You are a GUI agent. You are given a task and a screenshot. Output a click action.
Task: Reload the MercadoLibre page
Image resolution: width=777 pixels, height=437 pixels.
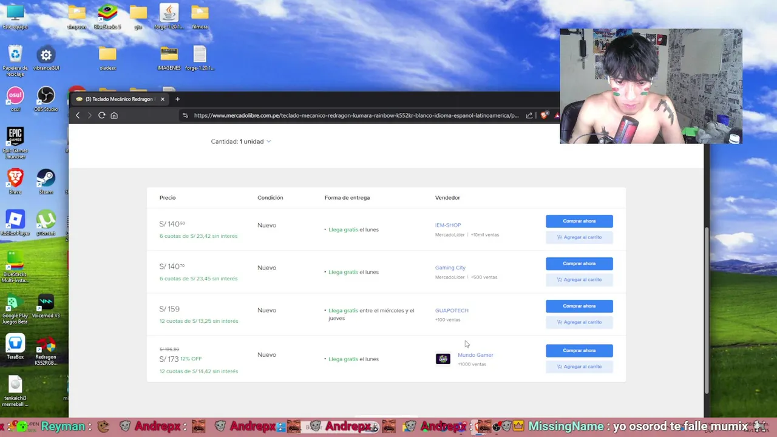tap(102, 115)
